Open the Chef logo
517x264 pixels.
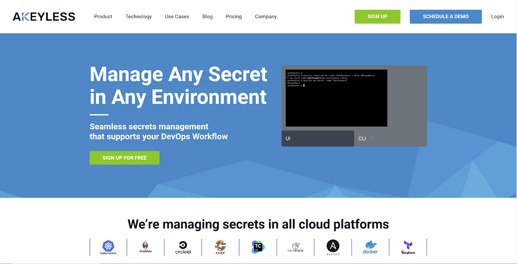[x=221, y=247]
